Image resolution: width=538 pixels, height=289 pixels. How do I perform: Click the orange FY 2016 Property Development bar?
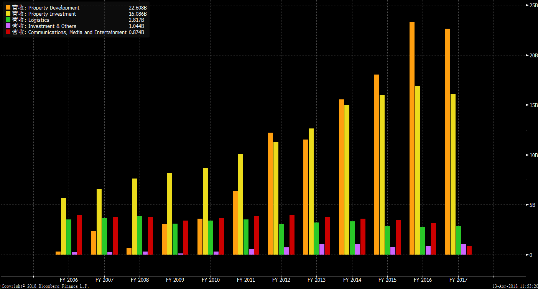click(412, 138)
